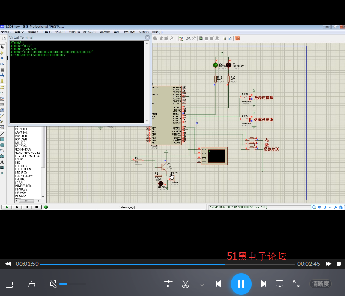Click the ISIS step simulation button

coord(17,207)
